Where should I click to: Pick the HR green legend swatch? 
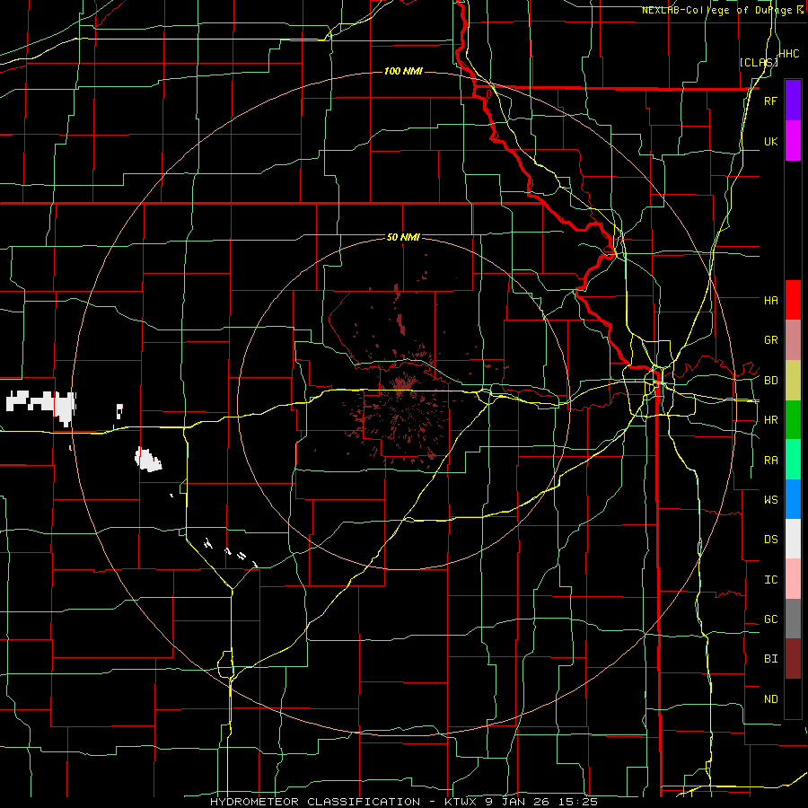(793, 419)
